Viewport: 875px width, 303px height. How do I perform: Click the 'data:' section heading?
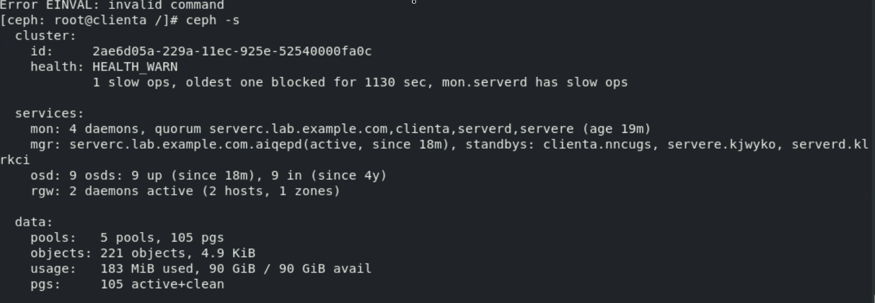(x=34, y=222)
